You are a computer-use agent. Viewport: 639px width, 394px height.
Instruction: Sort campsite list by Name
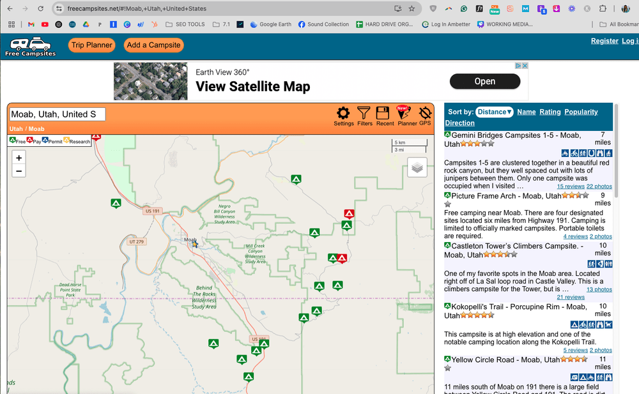click(526, 112)
